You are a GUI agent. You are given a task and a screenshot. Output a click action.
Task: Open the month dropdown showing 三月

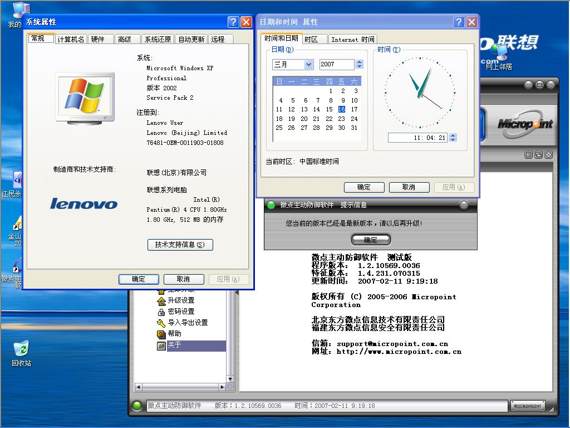click(x=308, y=65)
